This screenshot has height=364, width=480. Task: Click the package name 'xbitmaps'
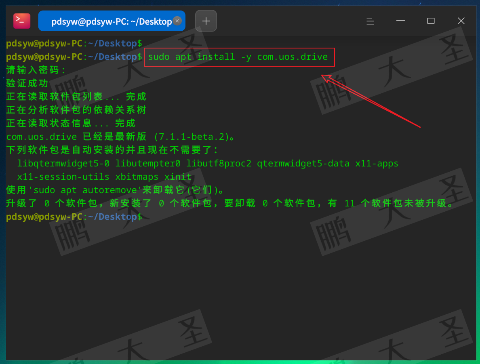coord(137,177)
